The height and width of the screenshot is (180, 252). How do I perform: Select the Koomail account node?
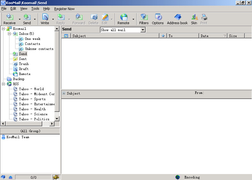[20, 29]
